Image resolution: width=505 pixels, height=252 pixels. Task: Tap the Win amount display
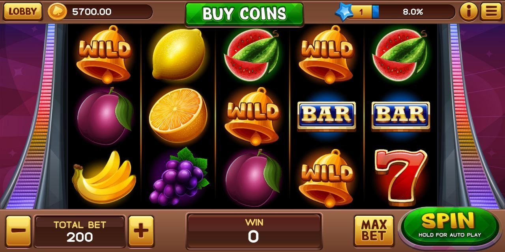click(x=254, y=231)
